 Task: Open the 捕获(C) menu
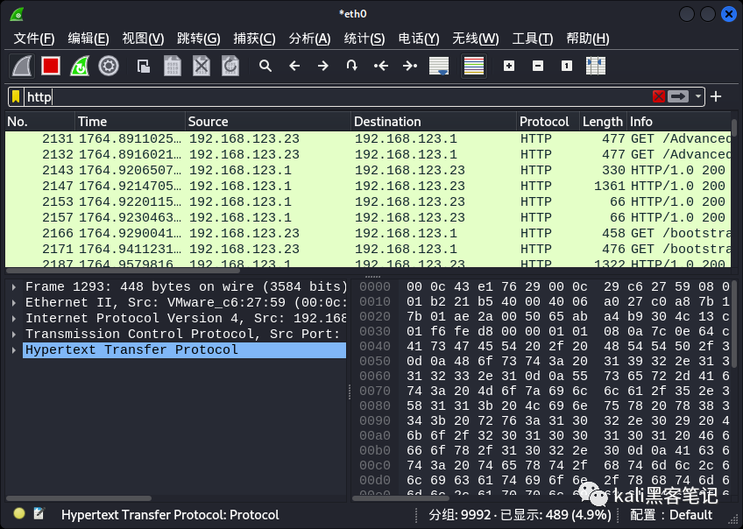[254, 39]
